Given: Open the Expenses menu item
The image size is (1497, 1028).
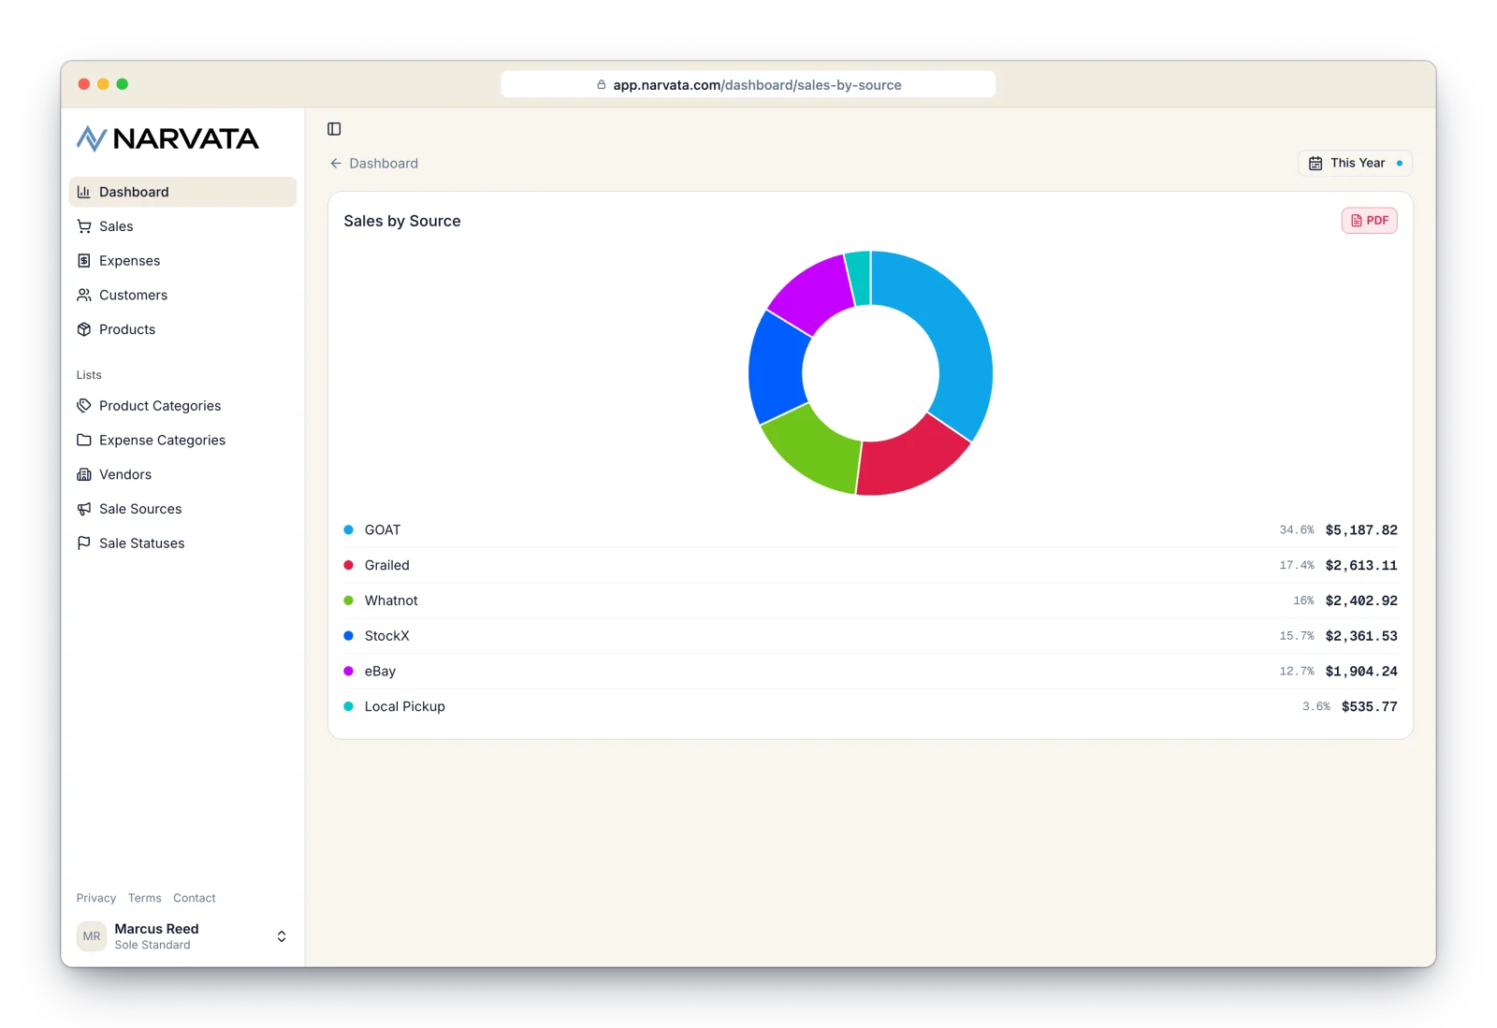Looking at the screenshot, I should (182, 261).
